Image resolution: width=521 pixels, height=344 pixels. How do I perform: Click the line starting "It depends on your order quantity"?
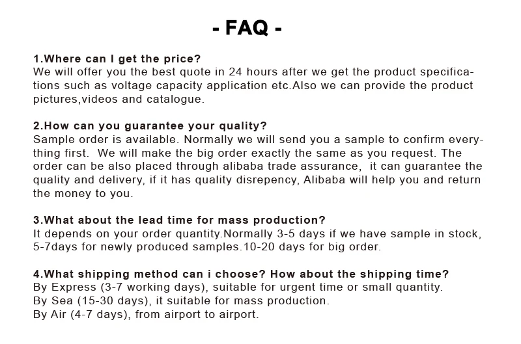(257, 233)
